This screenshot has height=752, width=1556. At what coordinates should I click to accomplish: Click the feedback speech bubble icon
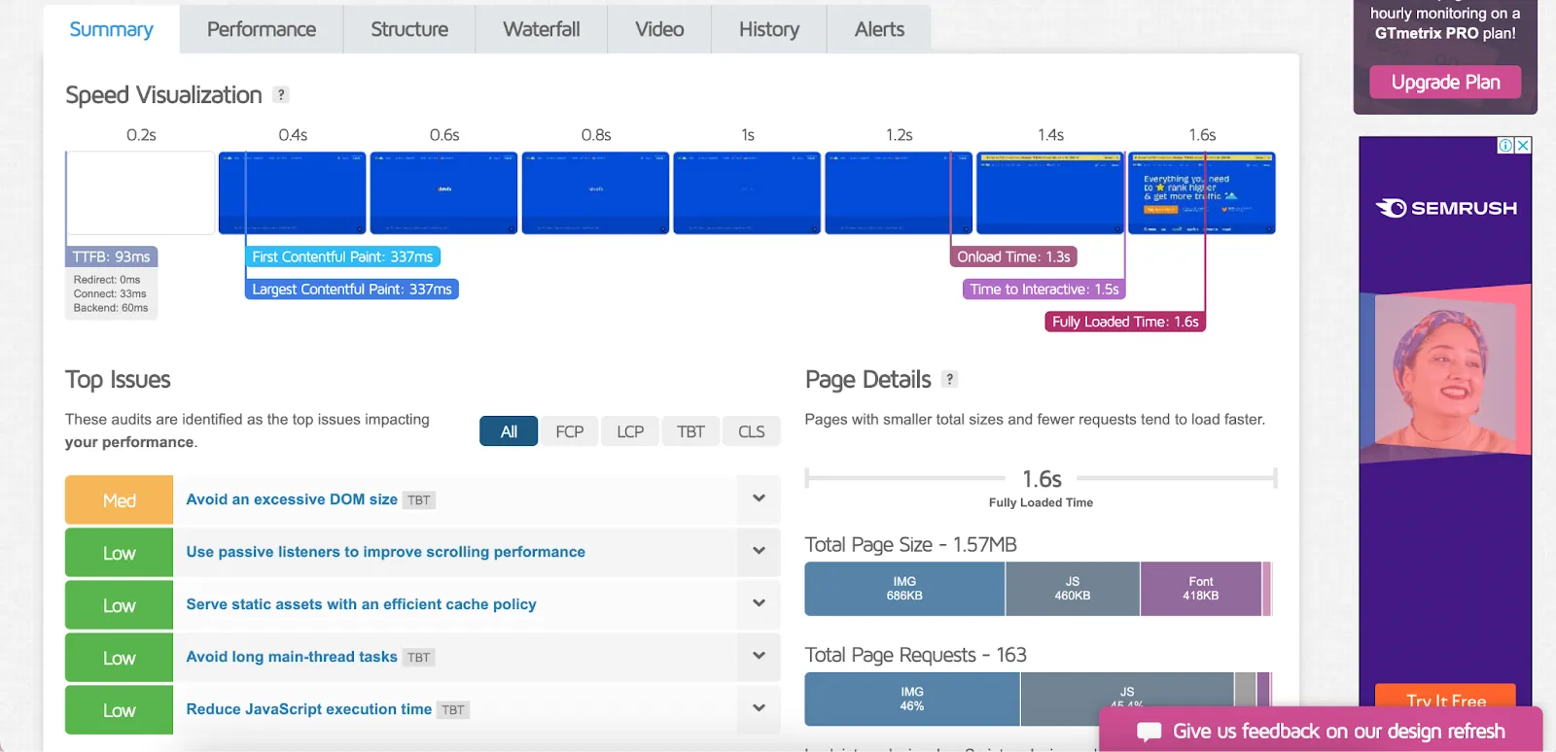point(1149,732)
